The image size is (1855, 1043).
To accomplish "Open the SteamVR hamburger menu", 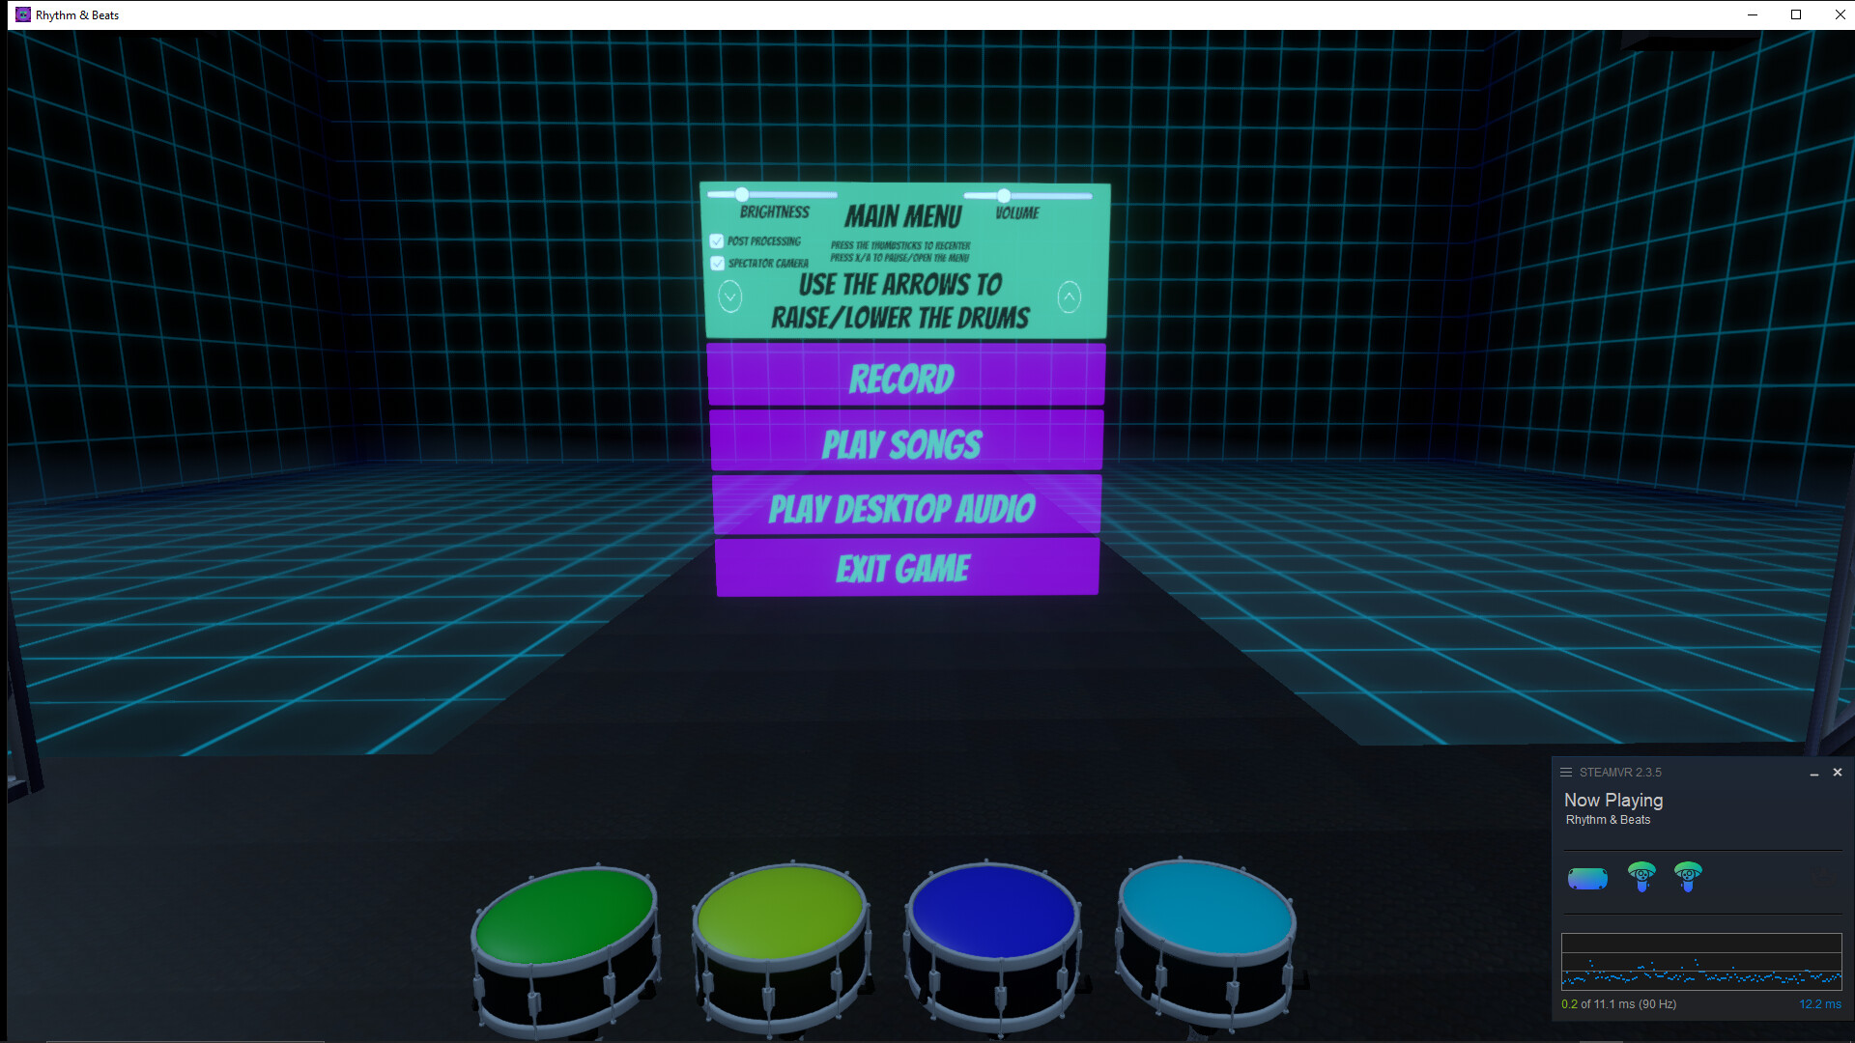I will click(x=1566, y=772).
